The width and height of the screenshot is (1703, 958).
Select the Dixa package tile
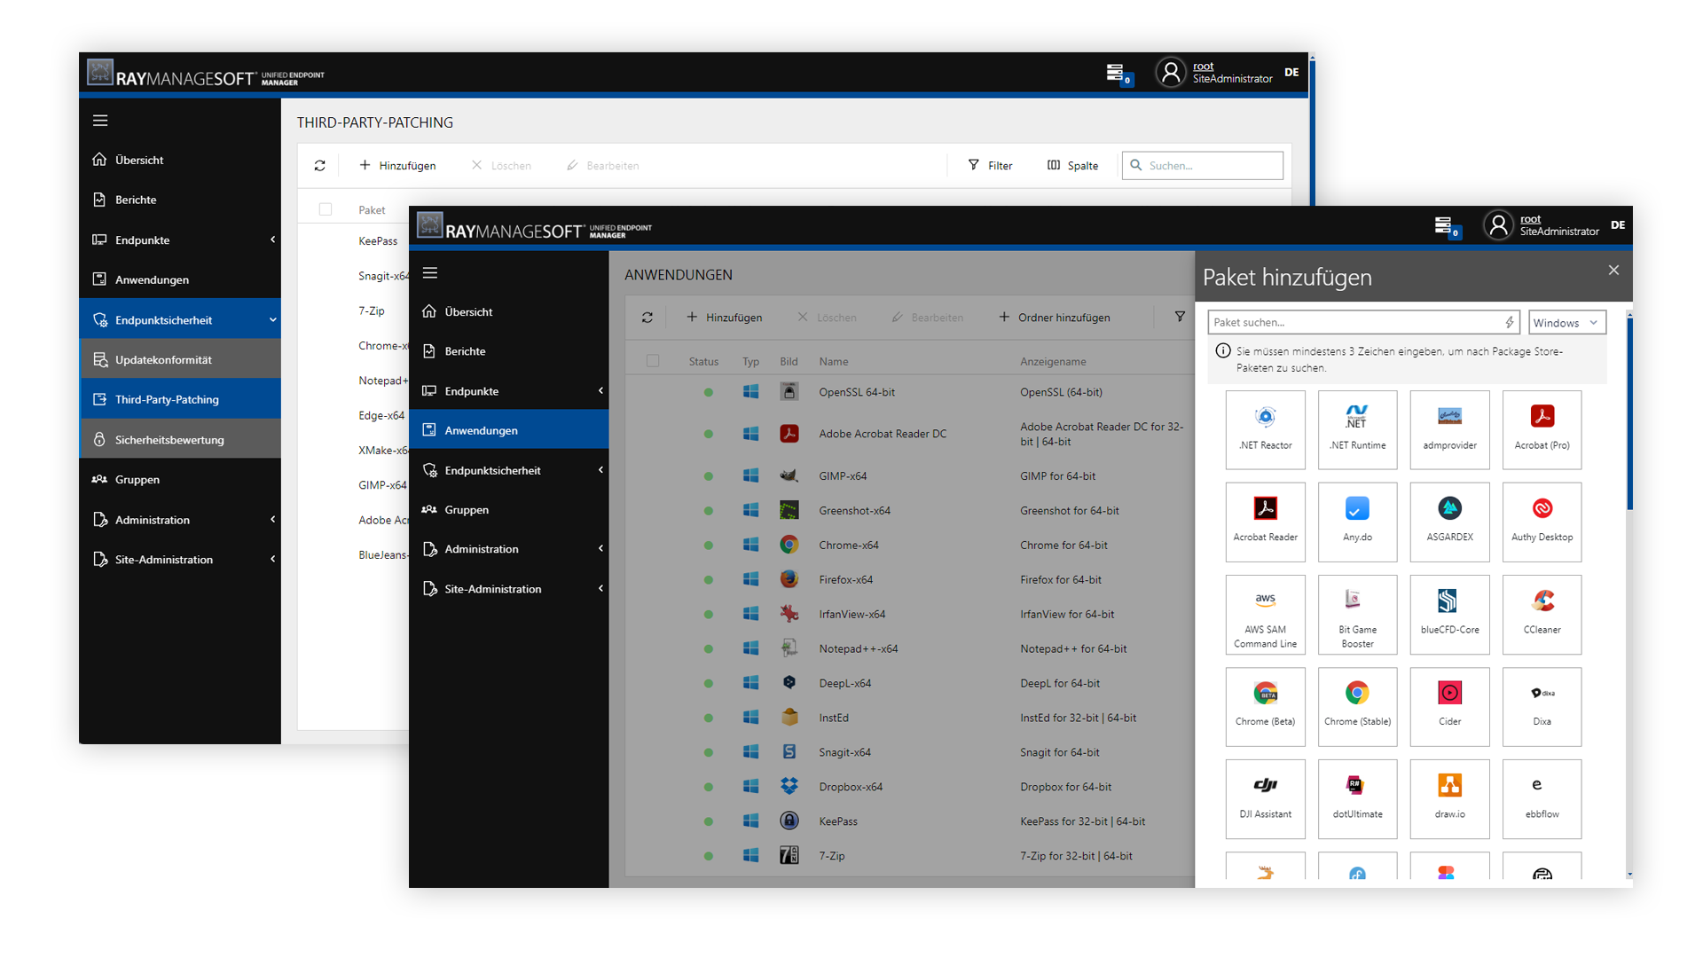tap(1542, 706)
